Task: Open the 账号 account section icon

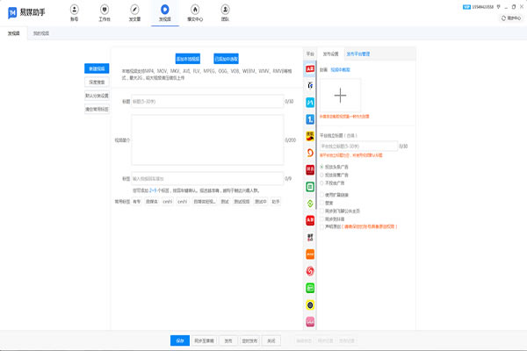Action: click(x=75, y=10)
